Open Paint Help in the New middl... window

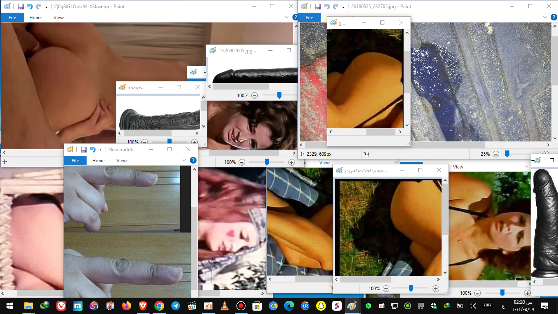(193, 161)
